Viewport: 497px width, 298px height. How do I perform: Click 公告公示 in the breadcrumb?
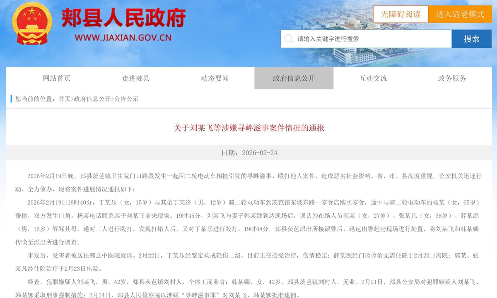(x=126, y=99)
